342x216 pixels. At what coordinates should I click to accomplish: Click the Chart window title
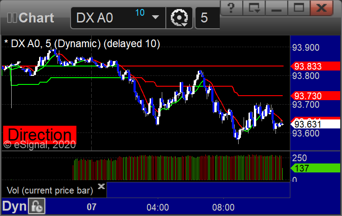[x=36, y=18]
